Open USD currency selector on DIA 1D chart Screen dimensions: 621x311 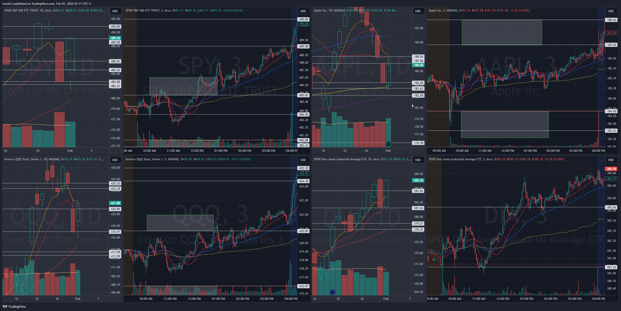[x=418, y=160]
